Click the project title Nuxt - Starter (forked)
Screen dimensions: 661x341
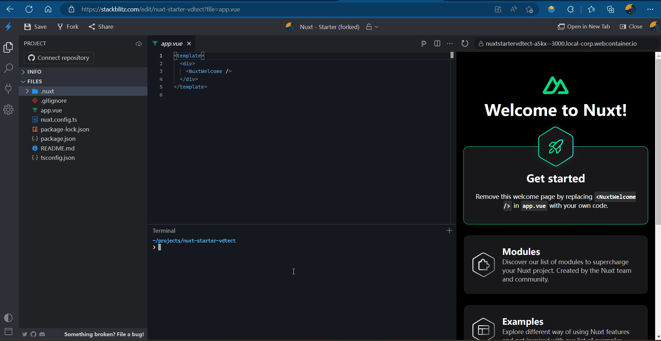point(329,27)
